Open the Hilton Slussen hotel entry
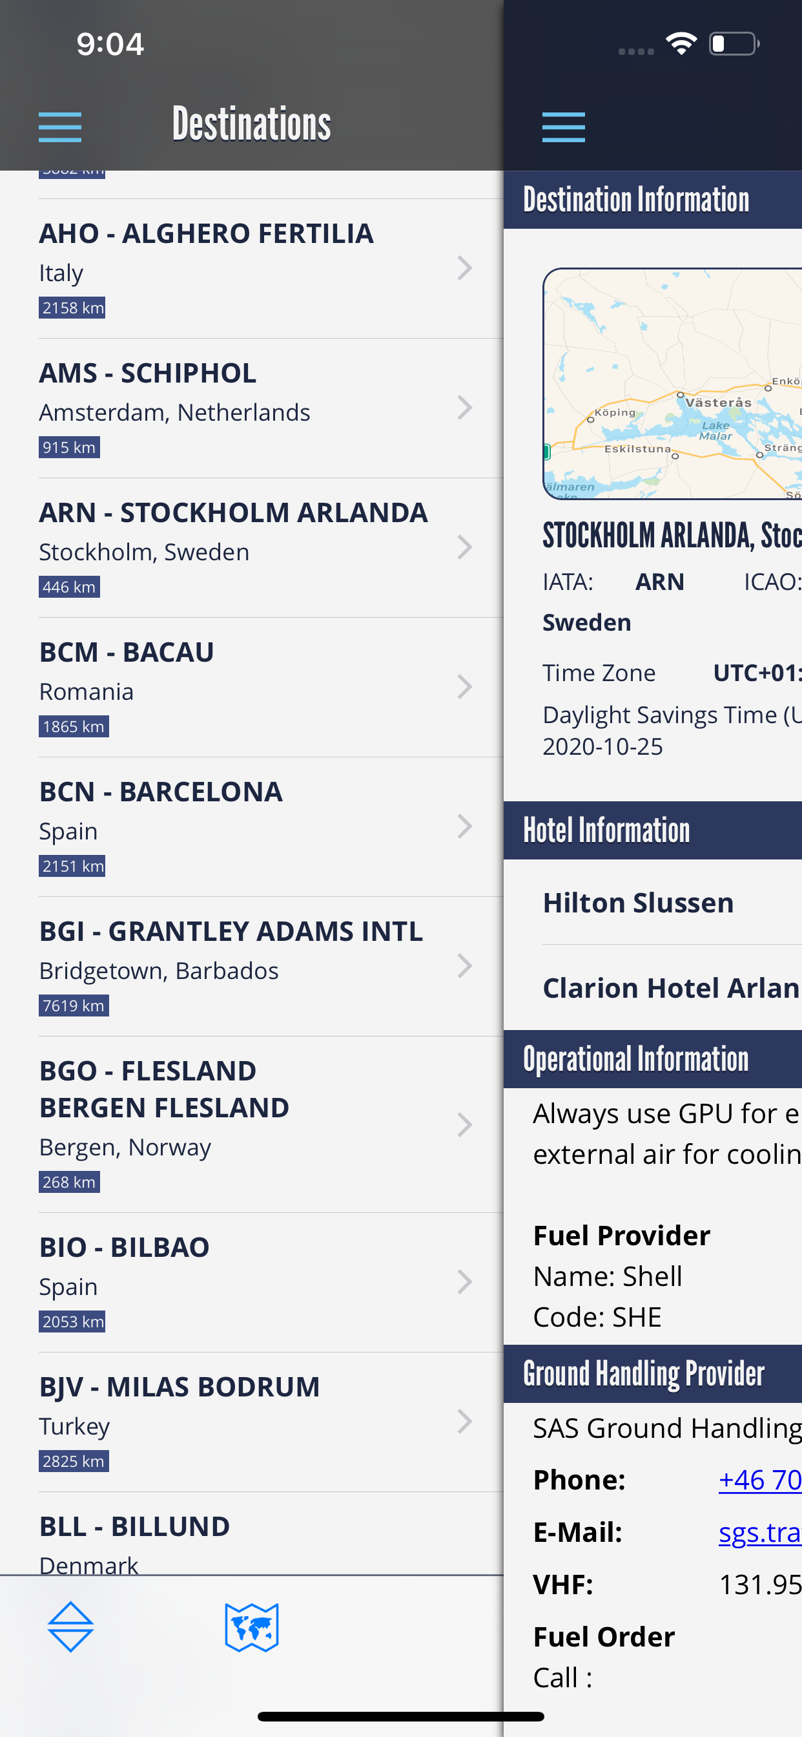This screenshot has width=802, height=1737. (x=638, y=902)
